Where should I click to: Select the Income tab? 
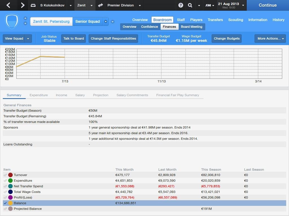pyautogui.click(x=61, y=95)
